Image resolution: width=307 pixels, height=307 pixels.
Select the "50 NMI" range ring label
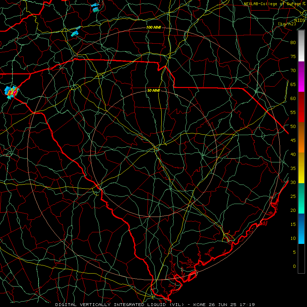pos(153,90)
